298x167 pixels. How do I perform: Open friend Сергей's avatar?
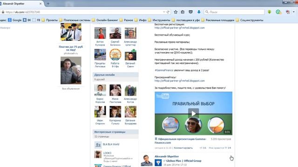pyautogui.click(x=115, y=33)
